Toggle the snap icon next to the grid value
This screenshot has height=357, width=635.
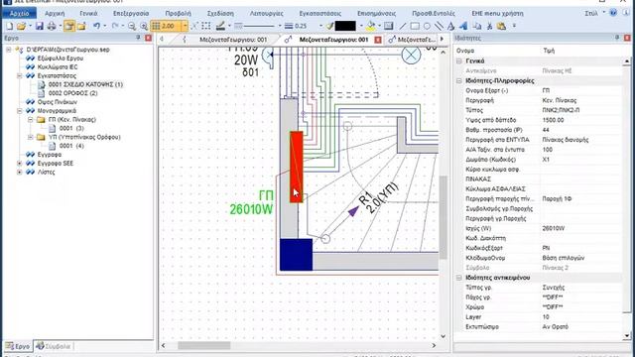tap(194, 27)
